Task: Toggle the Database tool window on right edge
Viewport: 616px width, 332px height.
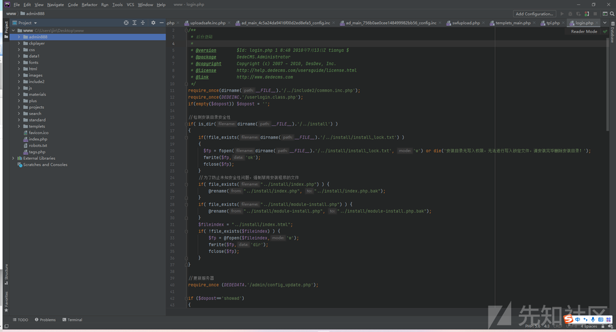Action: tap(612, 35)
